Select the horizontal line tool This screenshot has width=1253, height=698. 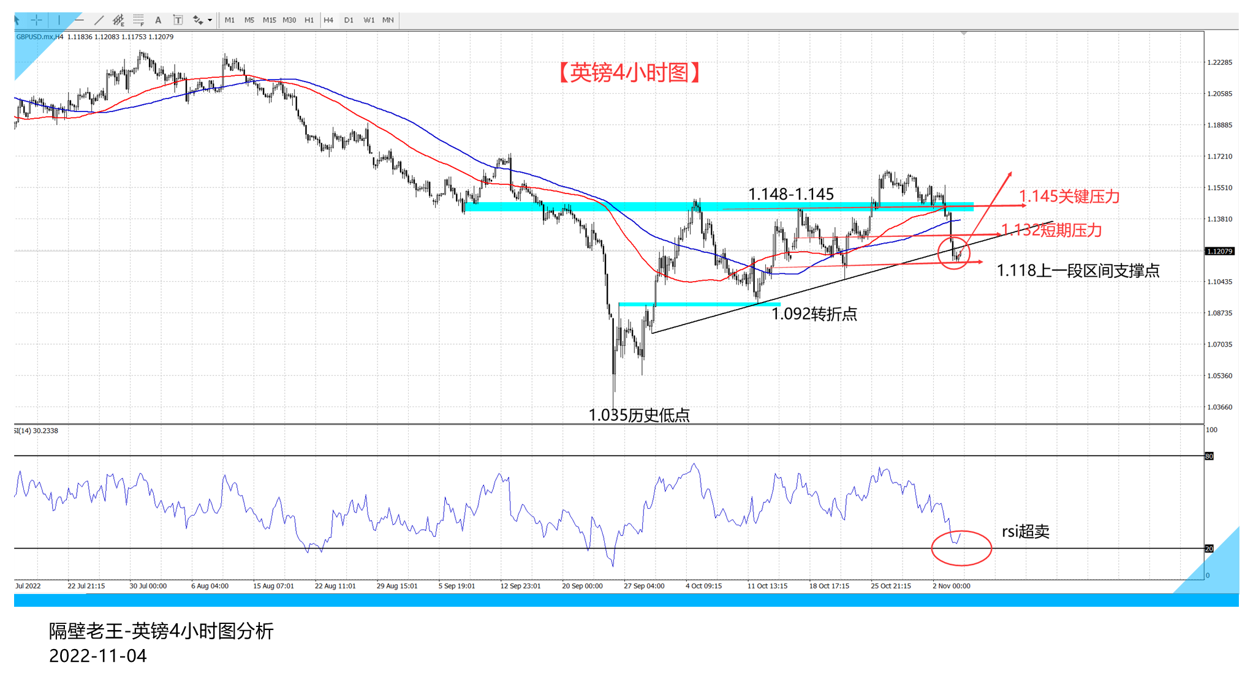point(79,20)
